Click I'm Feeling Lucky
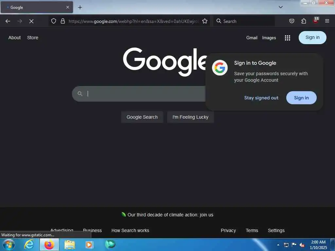335x251 pixels. click(x=190, y=117)
